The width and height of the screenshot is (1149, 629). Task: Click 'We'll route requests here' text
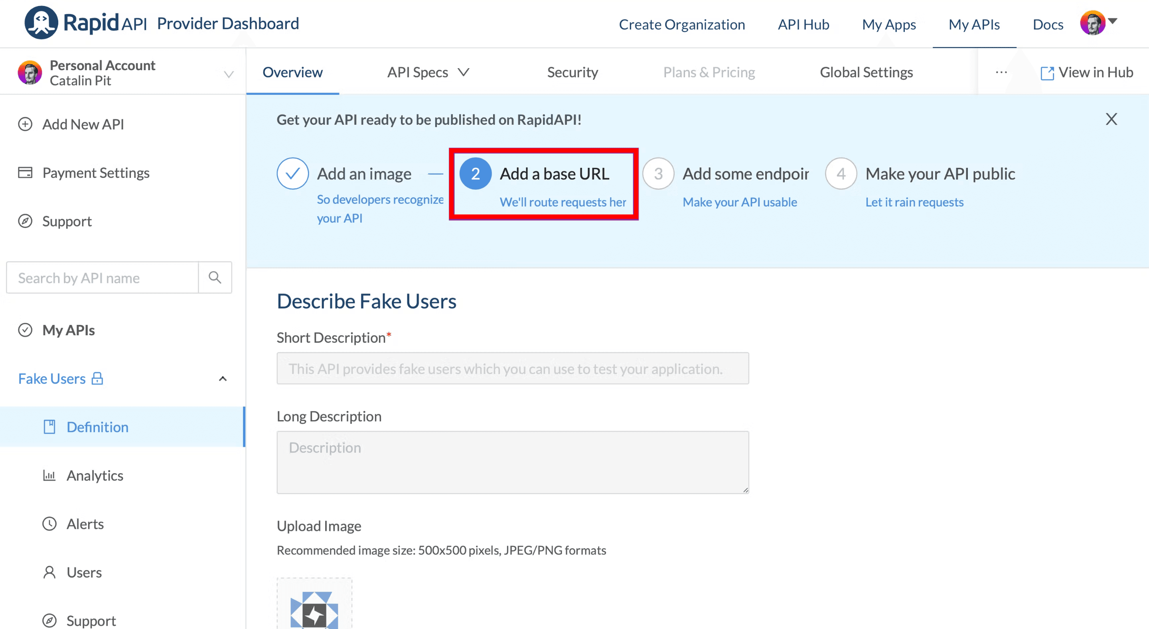tap(563, 202)
